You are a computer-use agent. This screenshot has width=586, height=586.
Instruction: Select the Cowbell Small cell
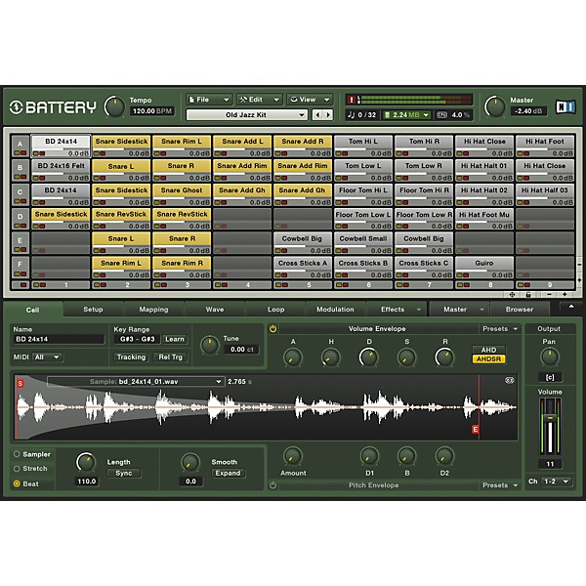363,243
